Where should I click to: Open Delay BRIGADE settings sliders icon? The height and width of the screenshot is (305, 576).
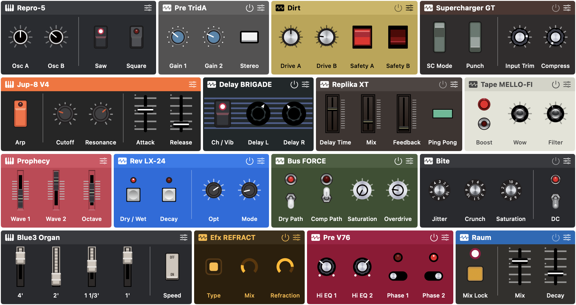pos(306,84)
